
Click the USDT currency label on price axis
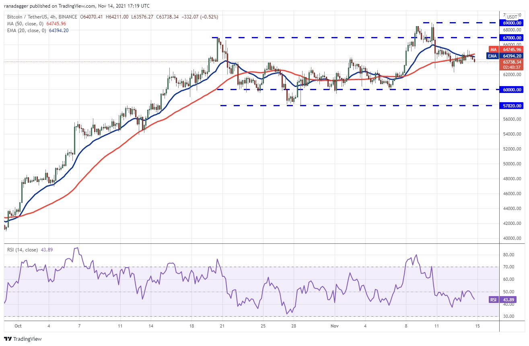512,17
